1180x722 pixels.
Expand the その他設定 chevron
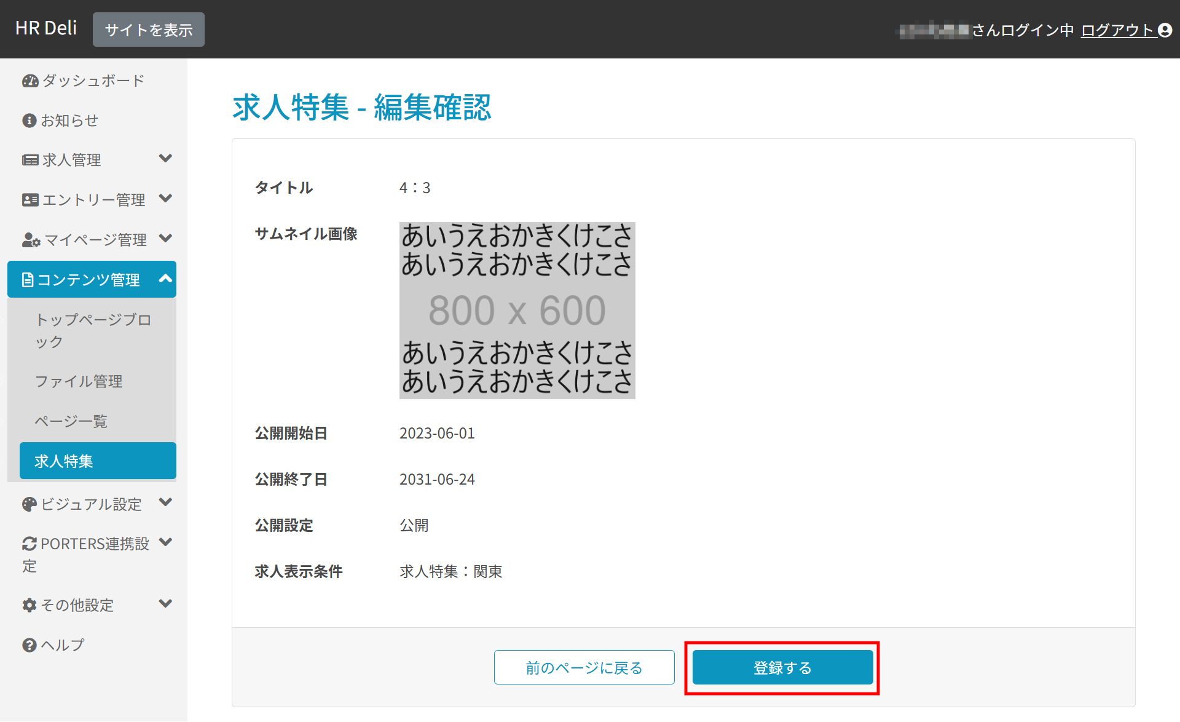point(165,603)
